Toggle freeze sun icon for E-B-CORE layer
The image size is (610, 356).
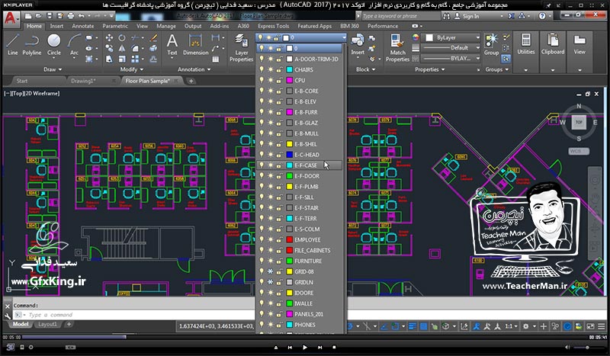coord(271,91)
